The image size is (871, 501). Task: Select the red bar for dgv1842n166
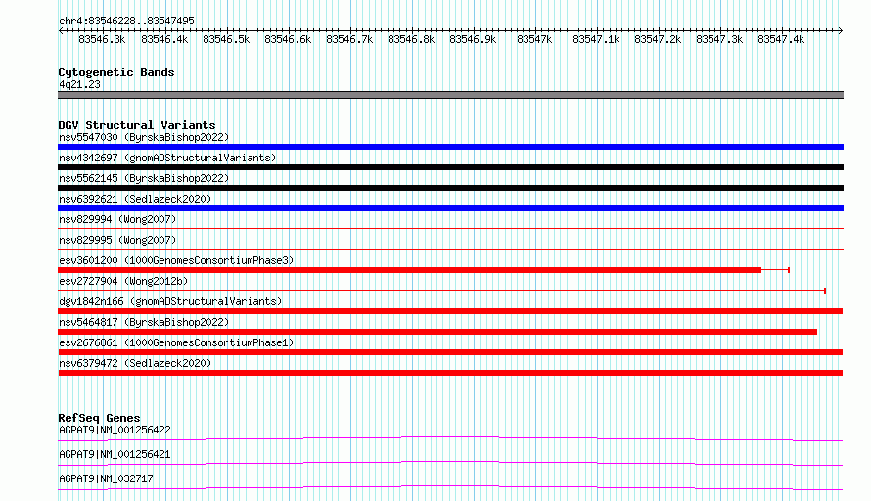[450, 311]
